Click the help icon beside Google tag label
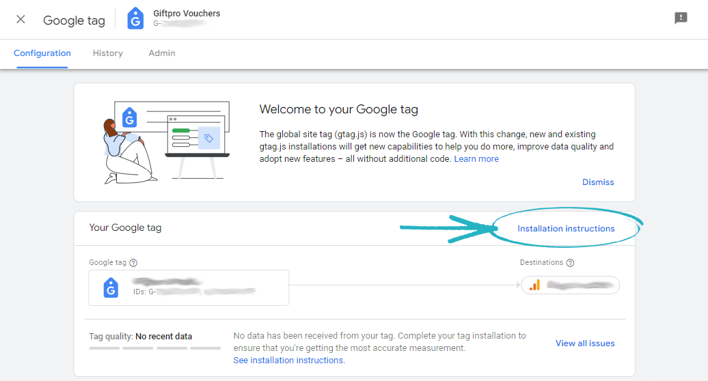This screenshot has width=708, height=381. point(133,263)
